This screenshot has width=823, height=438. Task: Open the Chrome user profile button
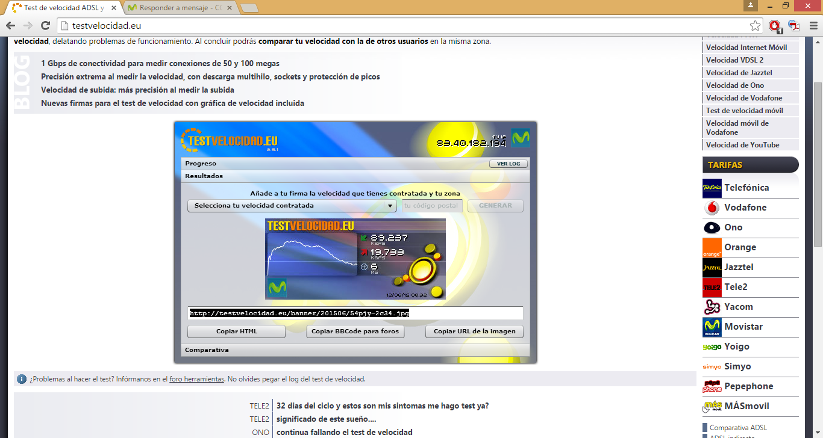750,5
